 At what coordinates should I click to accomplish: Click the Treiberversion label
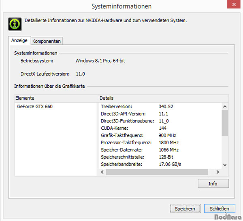117,107
